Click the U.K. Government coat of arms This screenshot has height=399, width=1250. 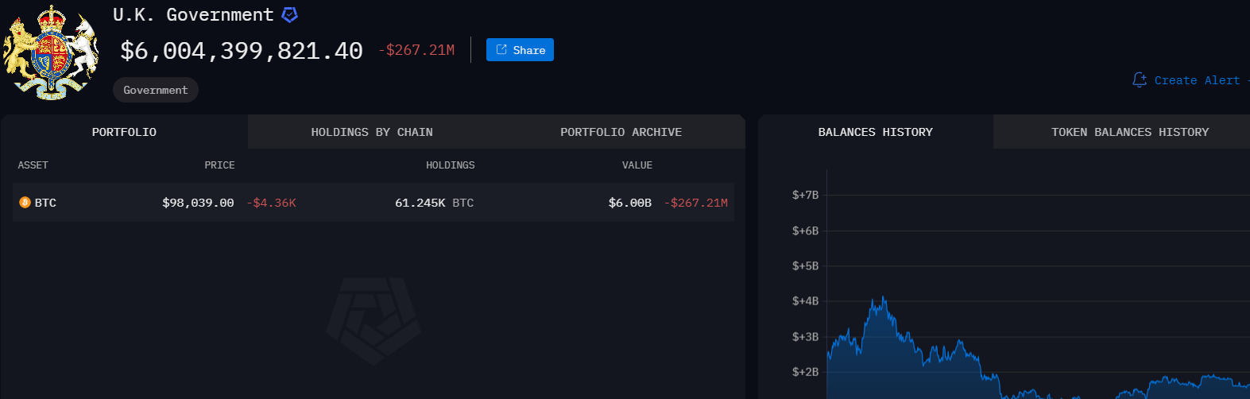click(51, 52)
